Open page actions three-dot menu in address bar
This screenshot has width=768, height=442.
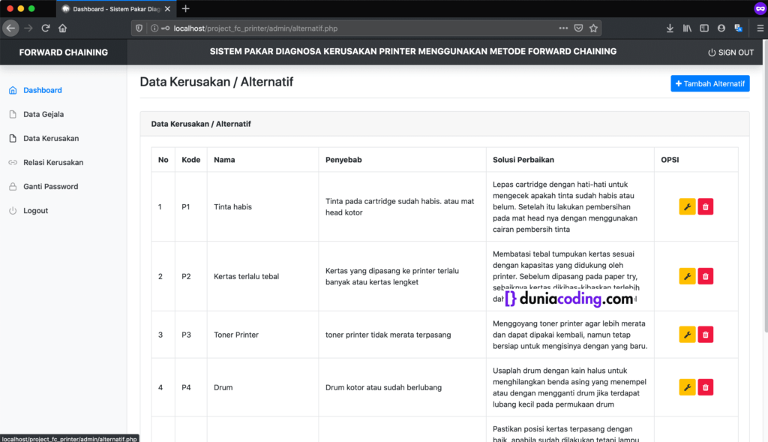pos(563,29)
